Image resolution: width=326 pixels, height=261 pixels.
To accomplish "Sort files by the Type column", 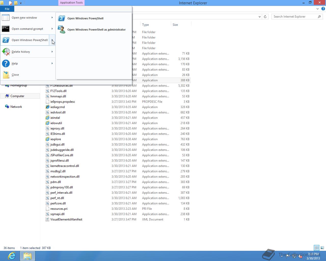I will click(155, 25).
